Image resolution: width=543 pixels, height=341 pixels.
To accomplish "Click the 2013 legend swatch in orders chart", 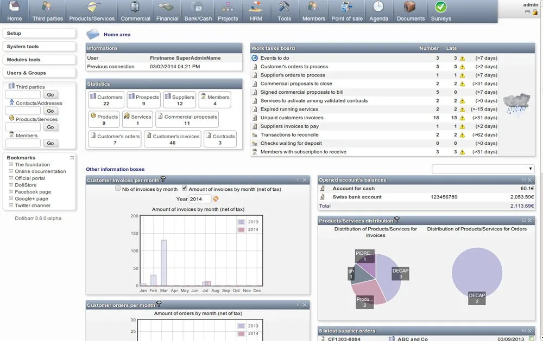I will click(242, 326).
